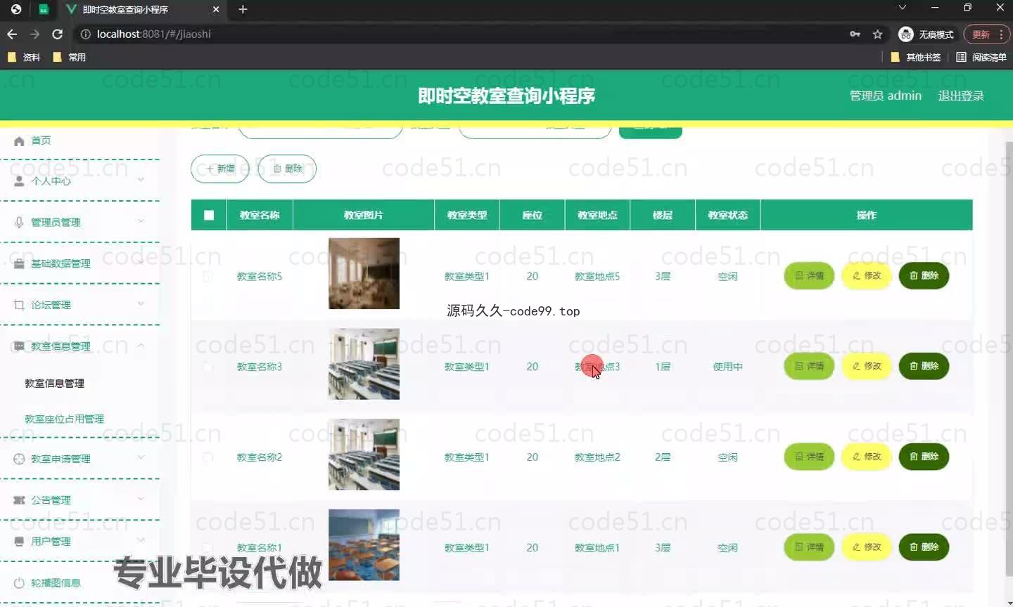Image resolution: width=1013 pixels, height=607 pixels.
Task: Click 管理员 admin account label
Action: [x=885, y=96]
